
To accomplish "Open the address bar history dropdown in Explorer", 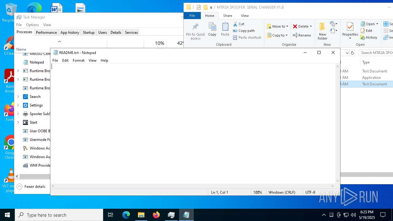I will 347,53.
